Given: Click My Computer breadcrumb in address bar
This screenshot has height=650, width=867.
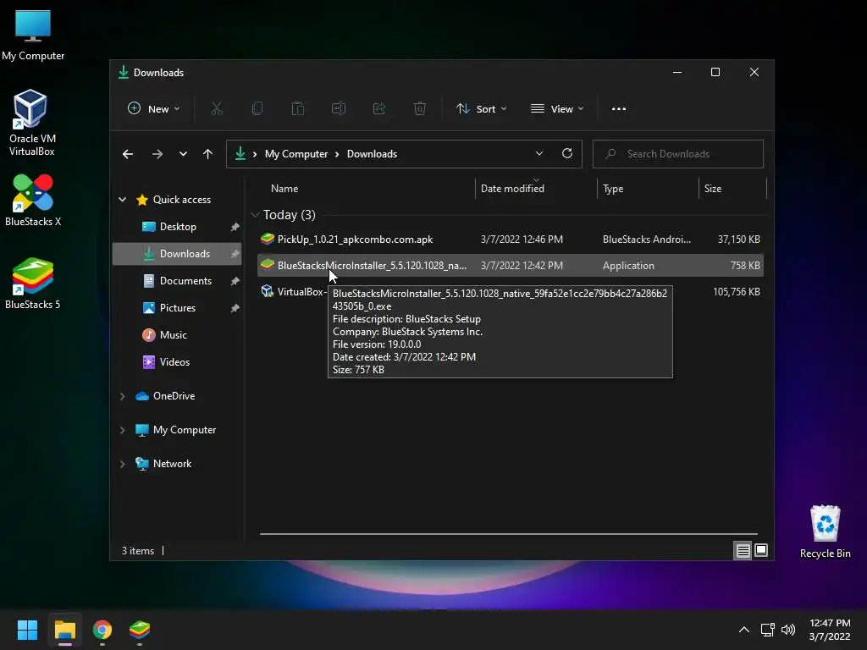Looking at the screenshot, I should [295, 154].
